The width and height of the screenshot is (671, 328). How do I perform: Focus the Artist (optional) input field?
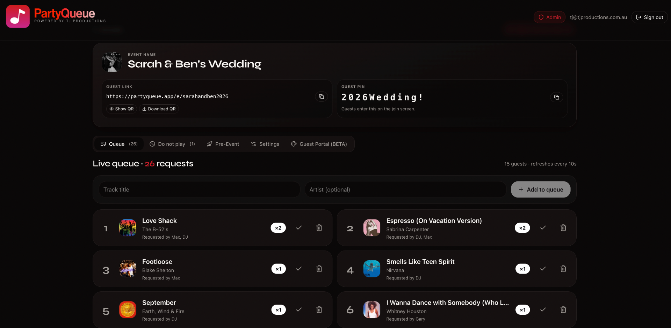pyautogui.click(x=405, y=189)
